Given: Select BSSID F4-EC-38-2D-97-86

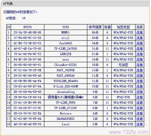Looking at the screenshot, I should point(27,59).
